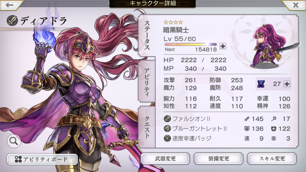Tap the 速度幸運バッジ accessory icon
Image resolution: width=306 pixels, height=172 pixels.
[167, 138]
